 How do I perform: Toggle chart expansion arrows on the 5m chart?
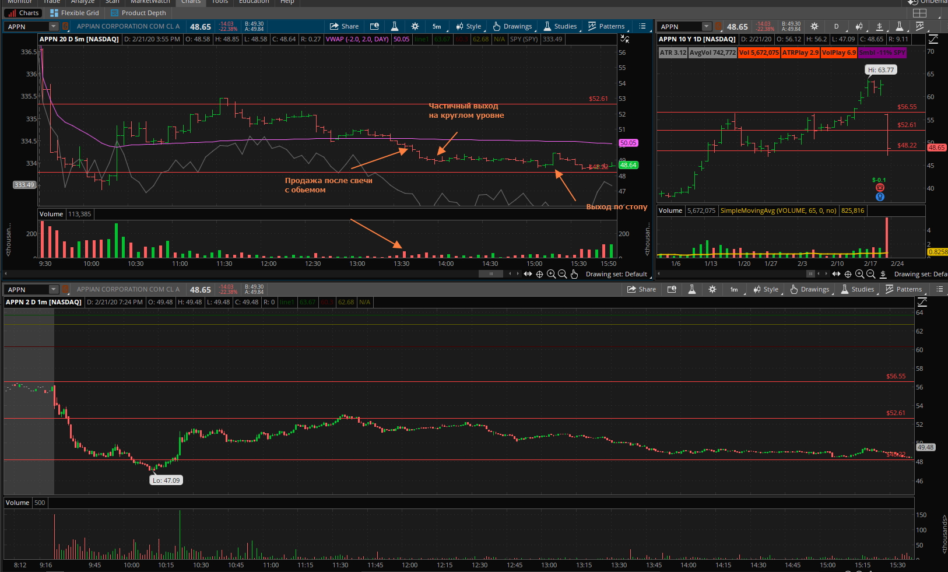pos(624,39)
